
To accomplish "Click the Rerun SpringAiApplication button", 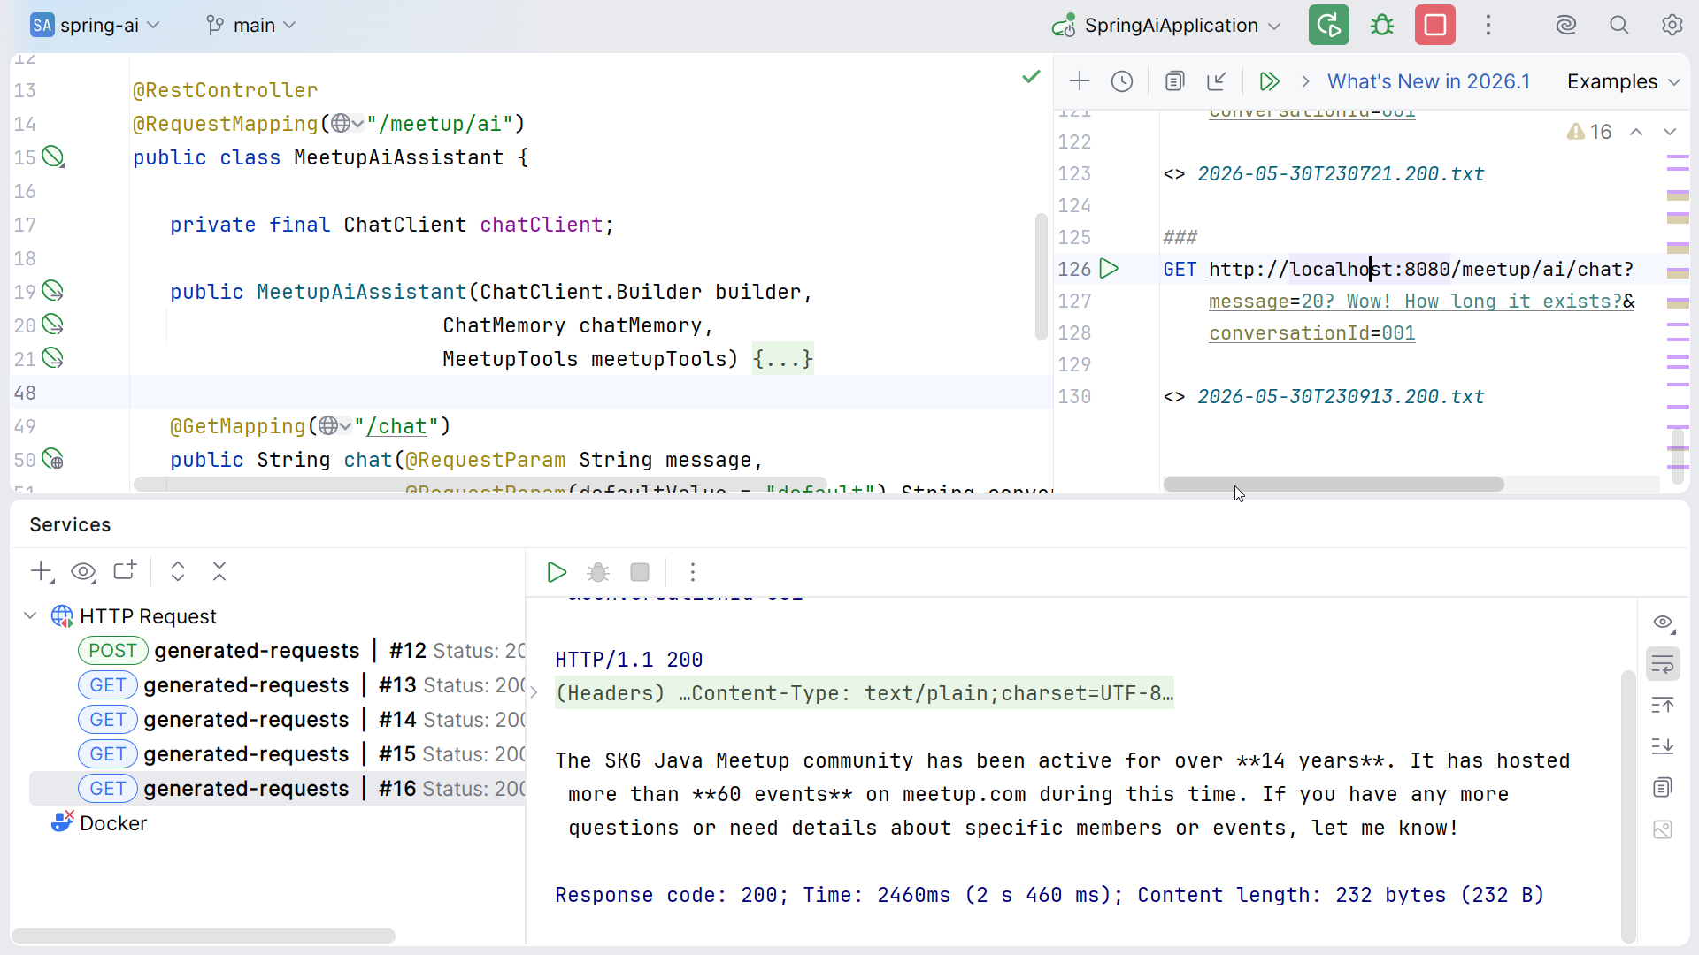I will tap(1328, 25).
